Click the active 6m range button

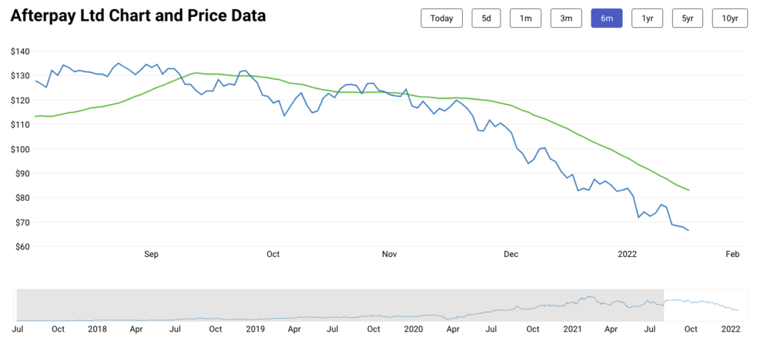tap(606, 18)
